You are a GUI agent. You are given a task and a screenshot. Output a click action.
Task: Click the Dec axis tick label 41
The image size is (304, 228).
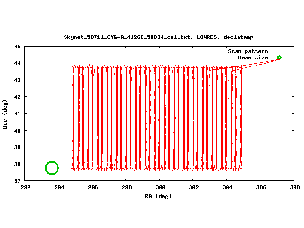click(17, 114)
